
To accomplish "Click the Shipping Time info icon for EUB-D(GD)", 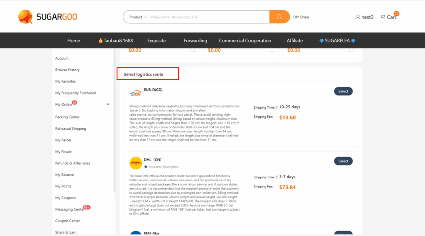I will [276, 107].
